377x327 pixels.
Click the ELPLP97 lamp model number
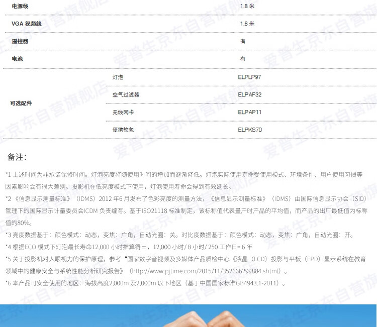point(249,77)
